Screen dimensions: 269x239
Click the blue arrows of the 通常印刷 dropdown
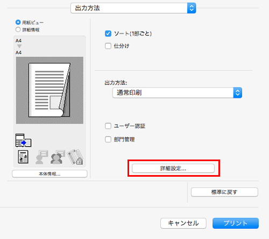tap(238, 93)
